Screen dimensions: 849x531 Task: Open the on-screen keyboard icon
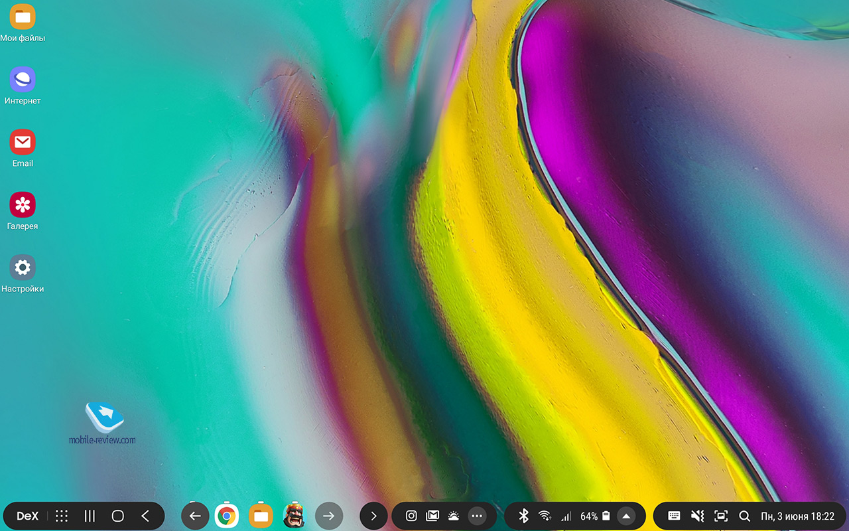click(674, 516)
